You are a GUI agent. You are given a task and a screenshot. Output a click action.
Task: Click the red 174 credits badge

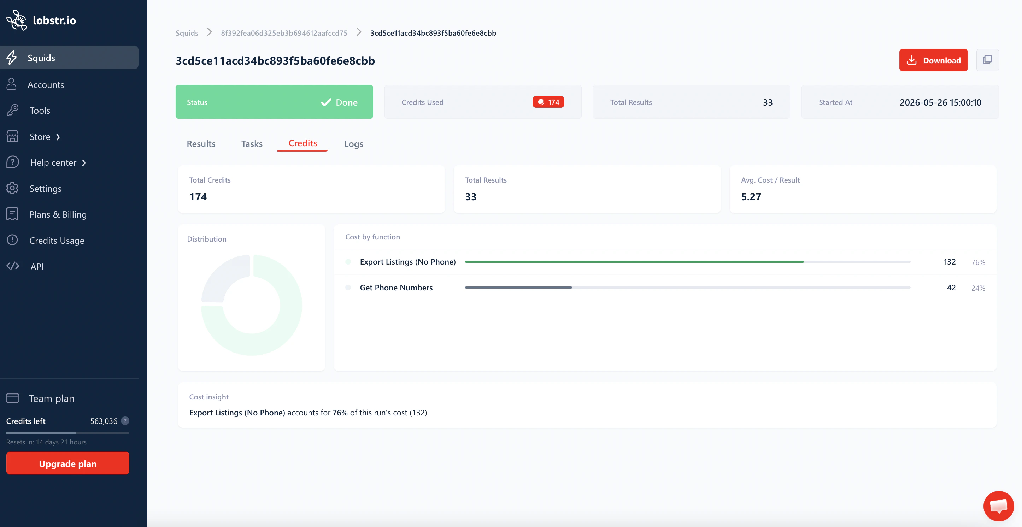coord(548,102)
